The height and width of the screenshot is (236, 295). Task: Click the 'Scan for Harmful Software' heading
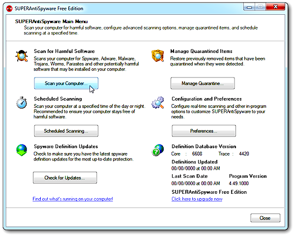tap(64, 51)
